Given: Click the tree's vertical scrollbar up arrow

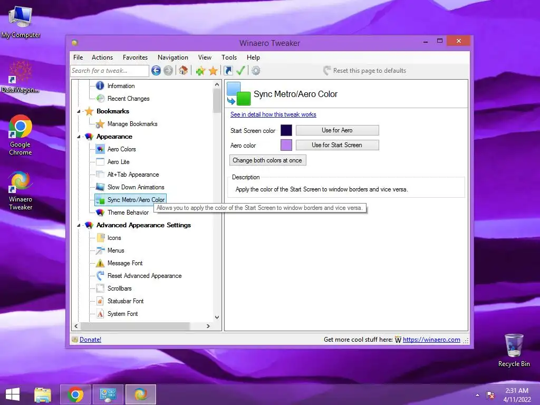Looking at the screenshot, I should [x=217, y=84].
